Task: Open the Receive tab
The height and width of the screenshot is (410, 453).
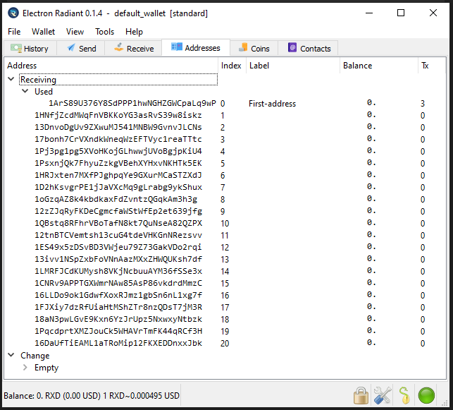Action: point(132,49)
